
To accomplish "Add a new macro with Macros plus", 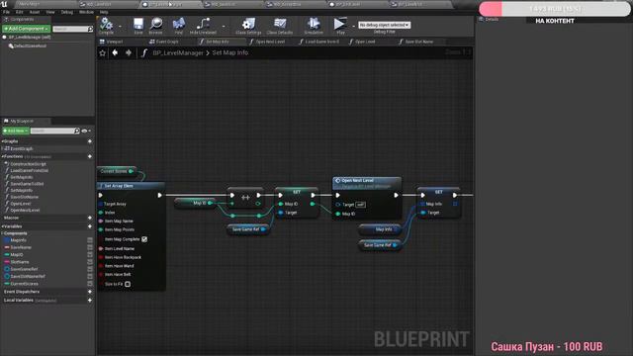I will pyautogui.click(x=90, y=218).
